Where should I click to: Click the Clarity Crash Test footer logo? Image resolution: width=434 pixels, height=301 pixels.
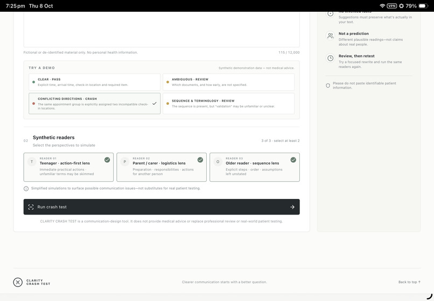click(32, 282)
